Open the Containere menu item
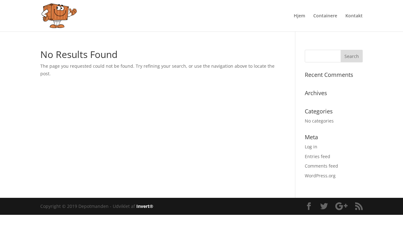 click(x=325, y=16)
